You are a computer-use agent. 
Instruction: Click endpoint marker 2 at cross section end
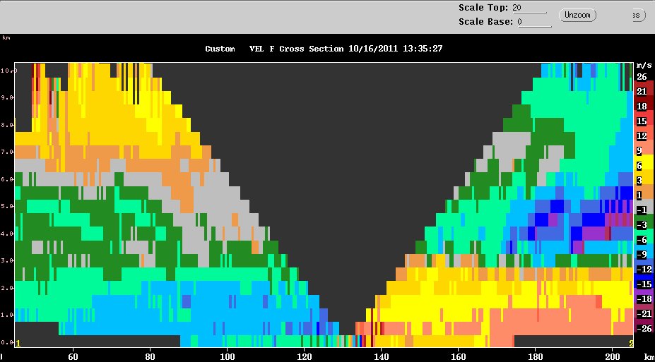tap(631, 343)
